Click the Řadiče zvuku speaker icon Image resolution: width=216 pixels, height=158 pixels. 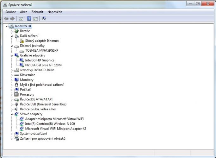click(16, 109)
